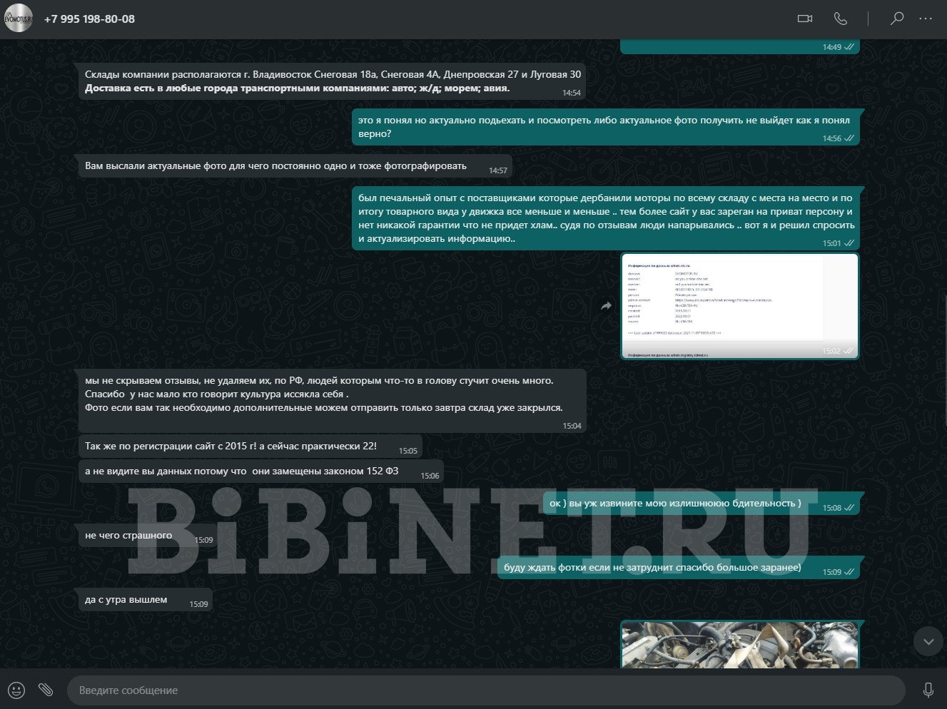Select message 'это я понял но актуально'
This screenshot has width=947, height=709.
click(606, 127)
